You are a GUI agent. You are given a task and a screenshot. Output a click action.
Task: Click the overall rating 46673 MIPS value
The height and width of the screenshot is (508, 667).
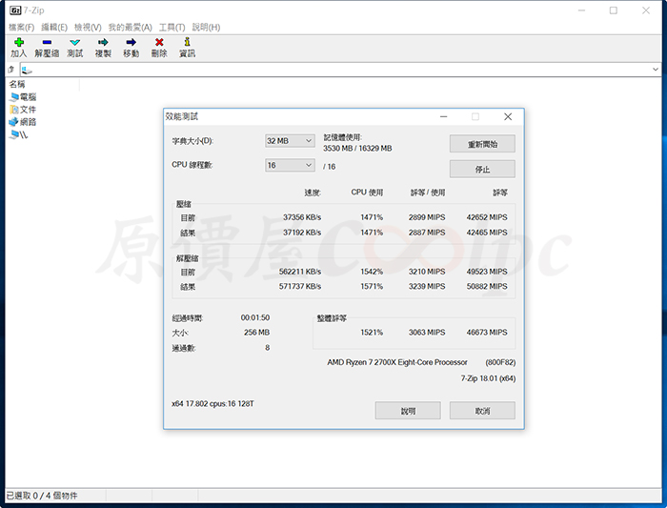pos(487,333)
